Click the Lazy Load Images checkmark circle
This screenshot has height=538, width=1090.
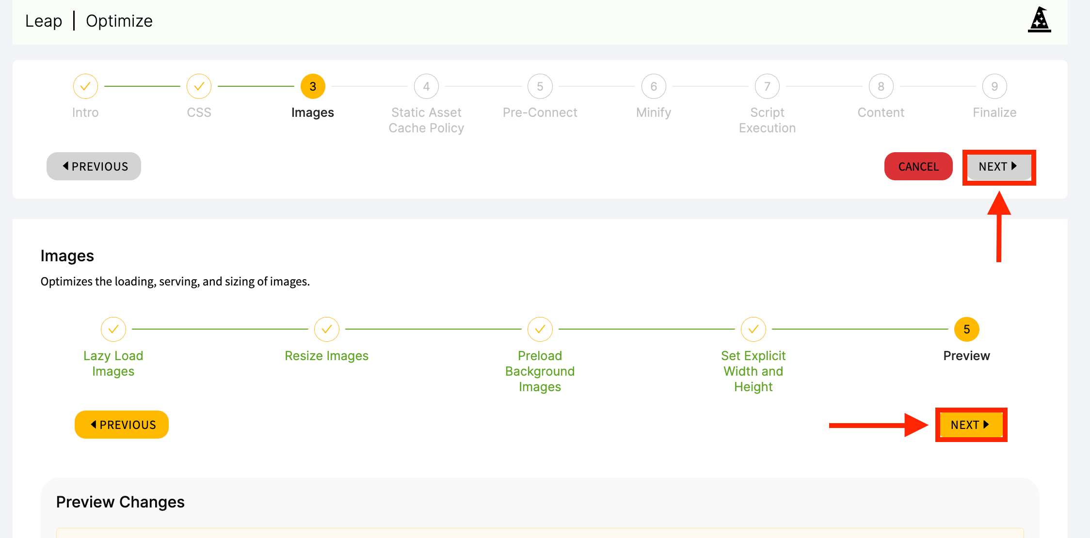[113, 330]
